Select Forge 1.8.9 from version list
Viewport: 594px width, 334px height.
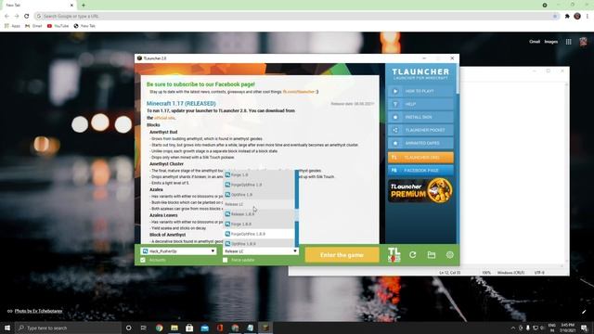259,225
